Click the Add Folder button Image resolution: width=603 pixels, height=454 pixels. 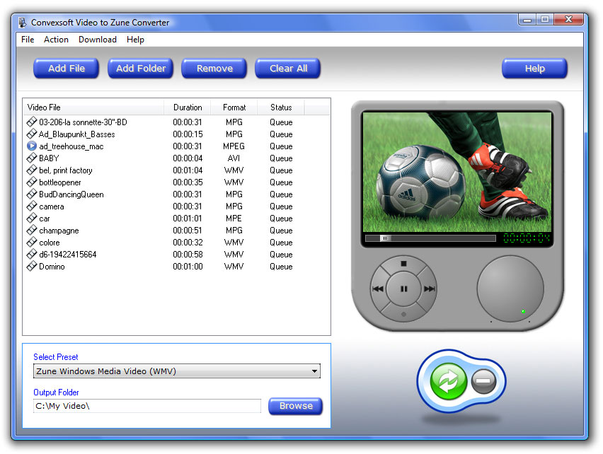point(141,69)
